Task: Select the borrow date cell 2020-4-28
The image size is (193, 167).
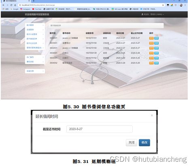Action: click(x=121, y=53)
